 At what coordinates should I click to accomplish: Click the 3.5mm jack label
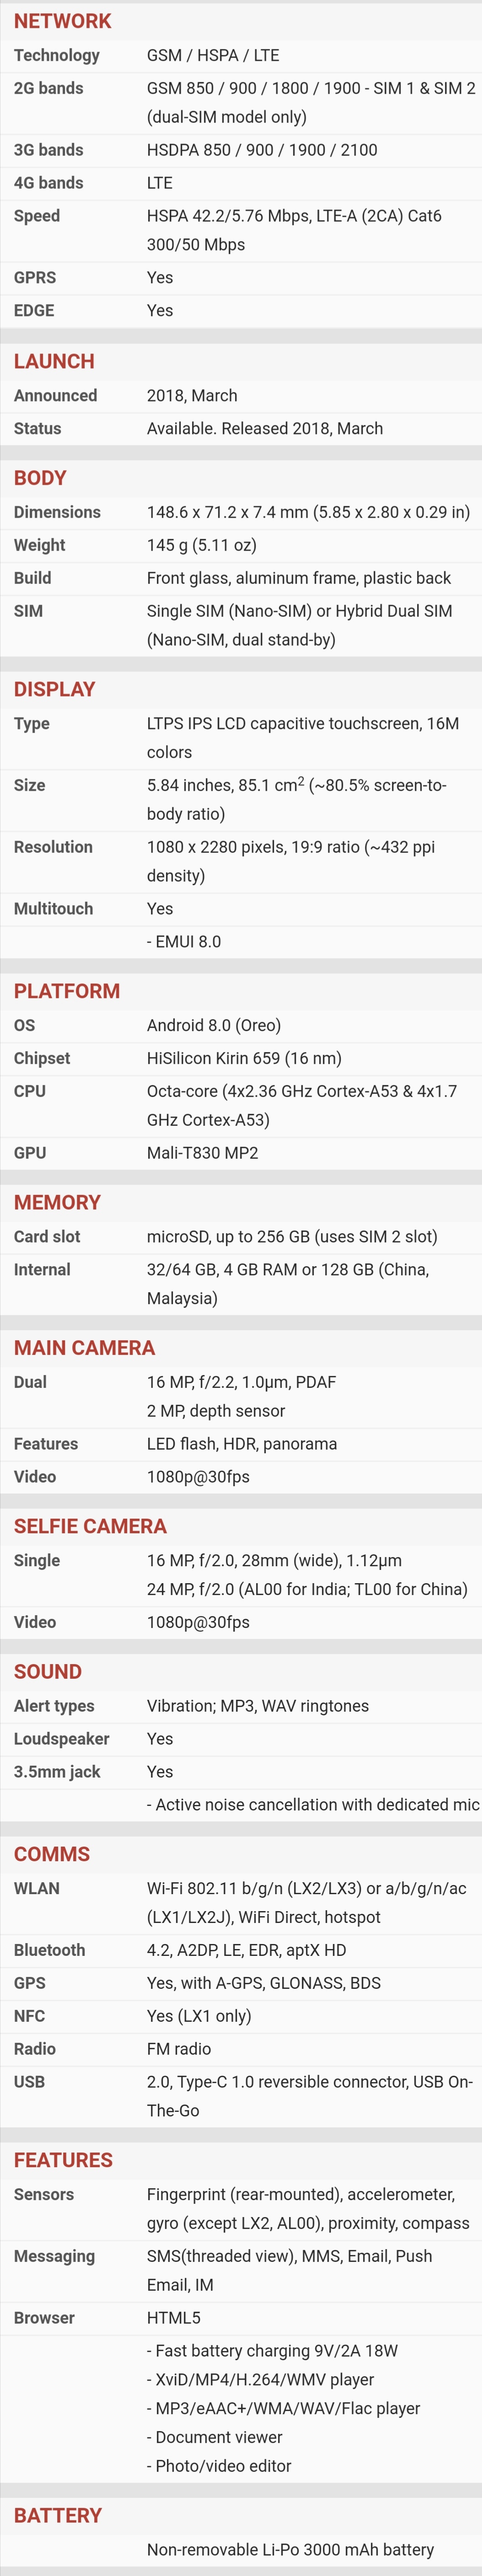57,1772
